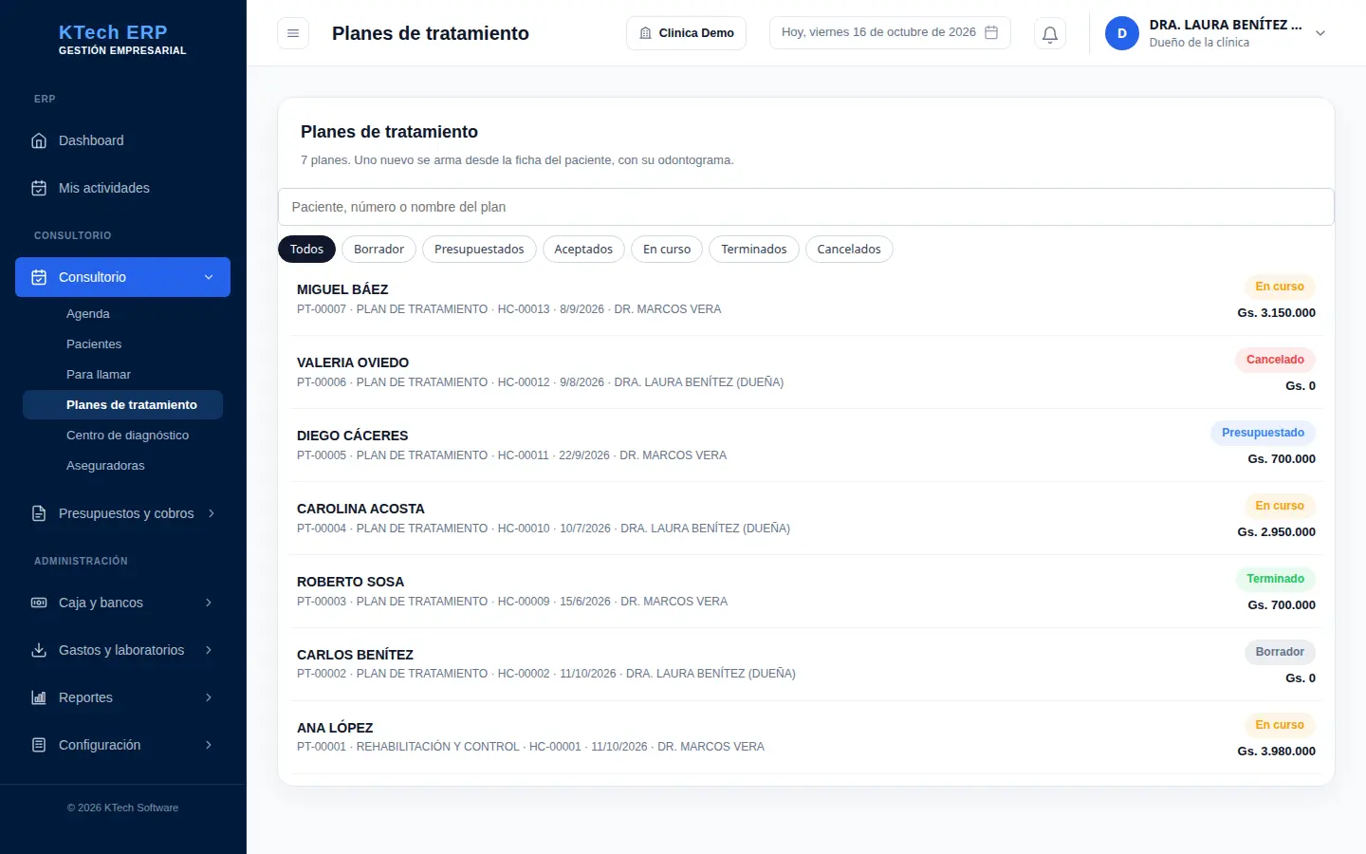The height and width of the screenshot is (854, 1366).
Task: Collapse the Consultorio section chevron
Action: [209, 277]
